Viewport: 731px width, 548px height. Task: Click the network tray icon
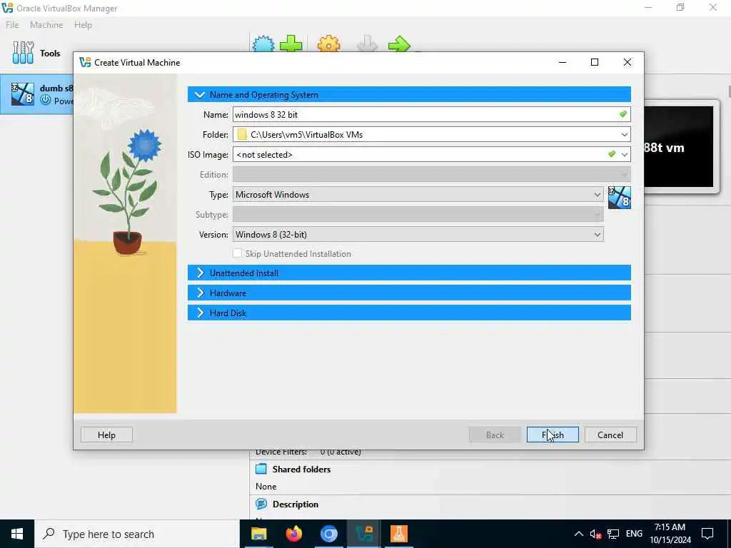click(613, 534)
